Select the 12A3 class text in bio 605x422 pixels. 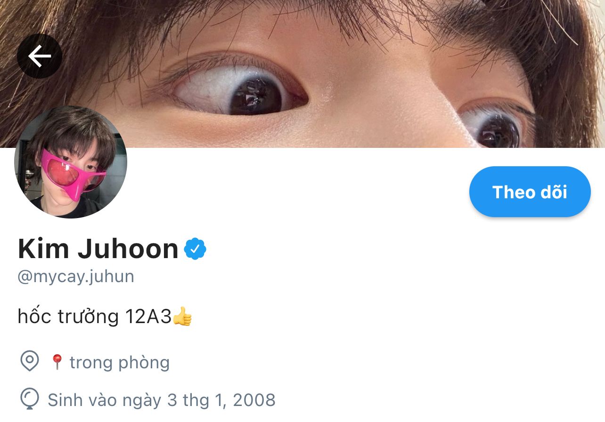tap(148, 316)
